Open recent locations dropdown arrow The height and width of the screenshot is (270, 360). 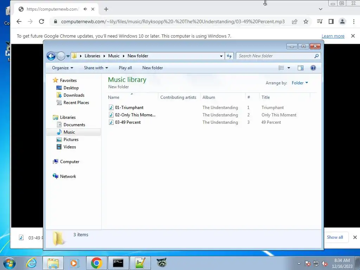tap(68, 56)
